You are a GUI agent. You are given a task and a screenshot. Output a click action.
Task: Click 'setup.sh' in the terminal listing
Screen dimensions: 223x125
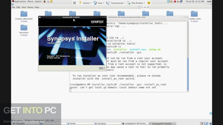click(154, 49)
